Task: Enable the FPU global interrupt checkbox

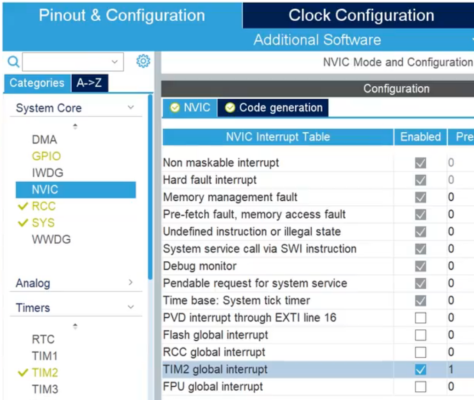Action: pyautogui.click(x=420, y=387)
